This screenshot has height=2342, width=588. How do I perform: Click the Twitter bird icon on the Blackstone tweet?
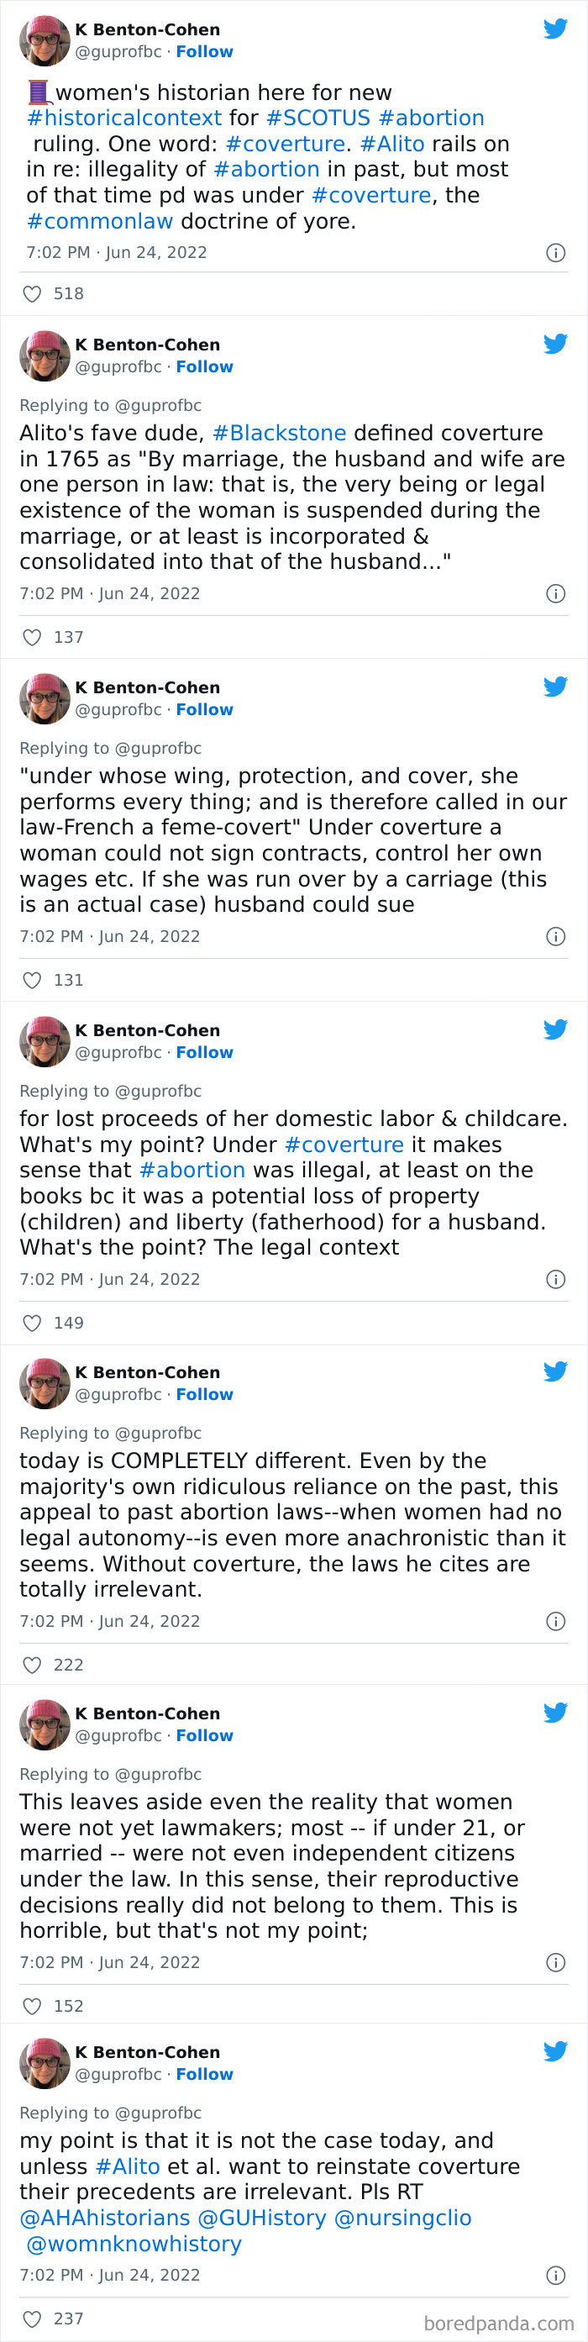(555, 343)
